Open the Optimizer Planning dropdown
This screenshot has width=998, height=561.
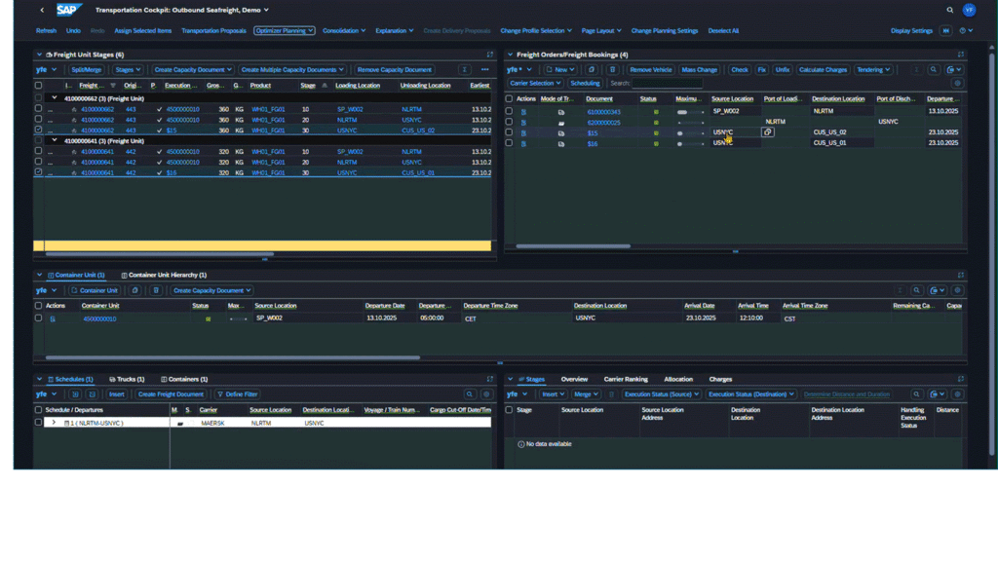point(284,30)
